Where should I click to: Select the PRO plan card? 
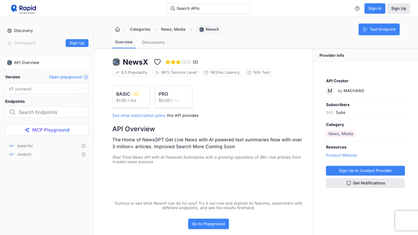click(x=173, y=97)
